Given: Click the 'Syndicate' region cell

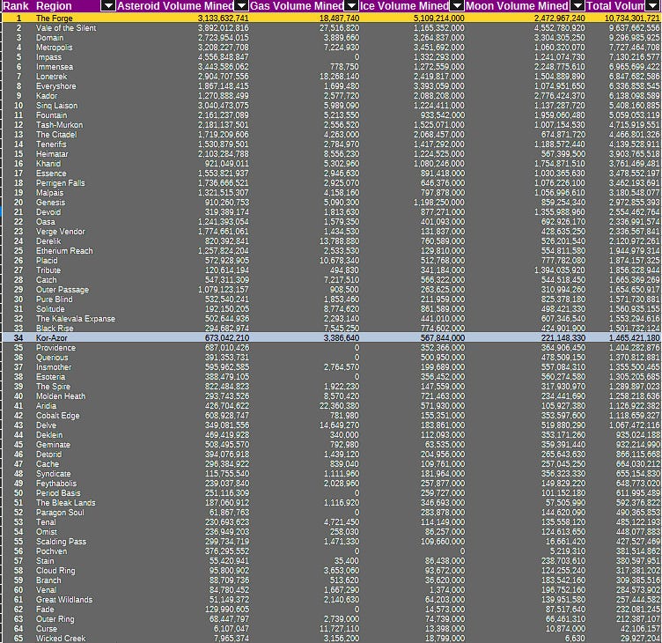Looking at the screenshot, I should (53, 475).
